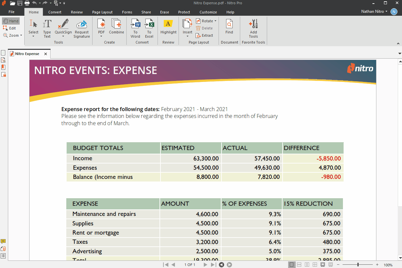Click the Extract pages button

204,35
